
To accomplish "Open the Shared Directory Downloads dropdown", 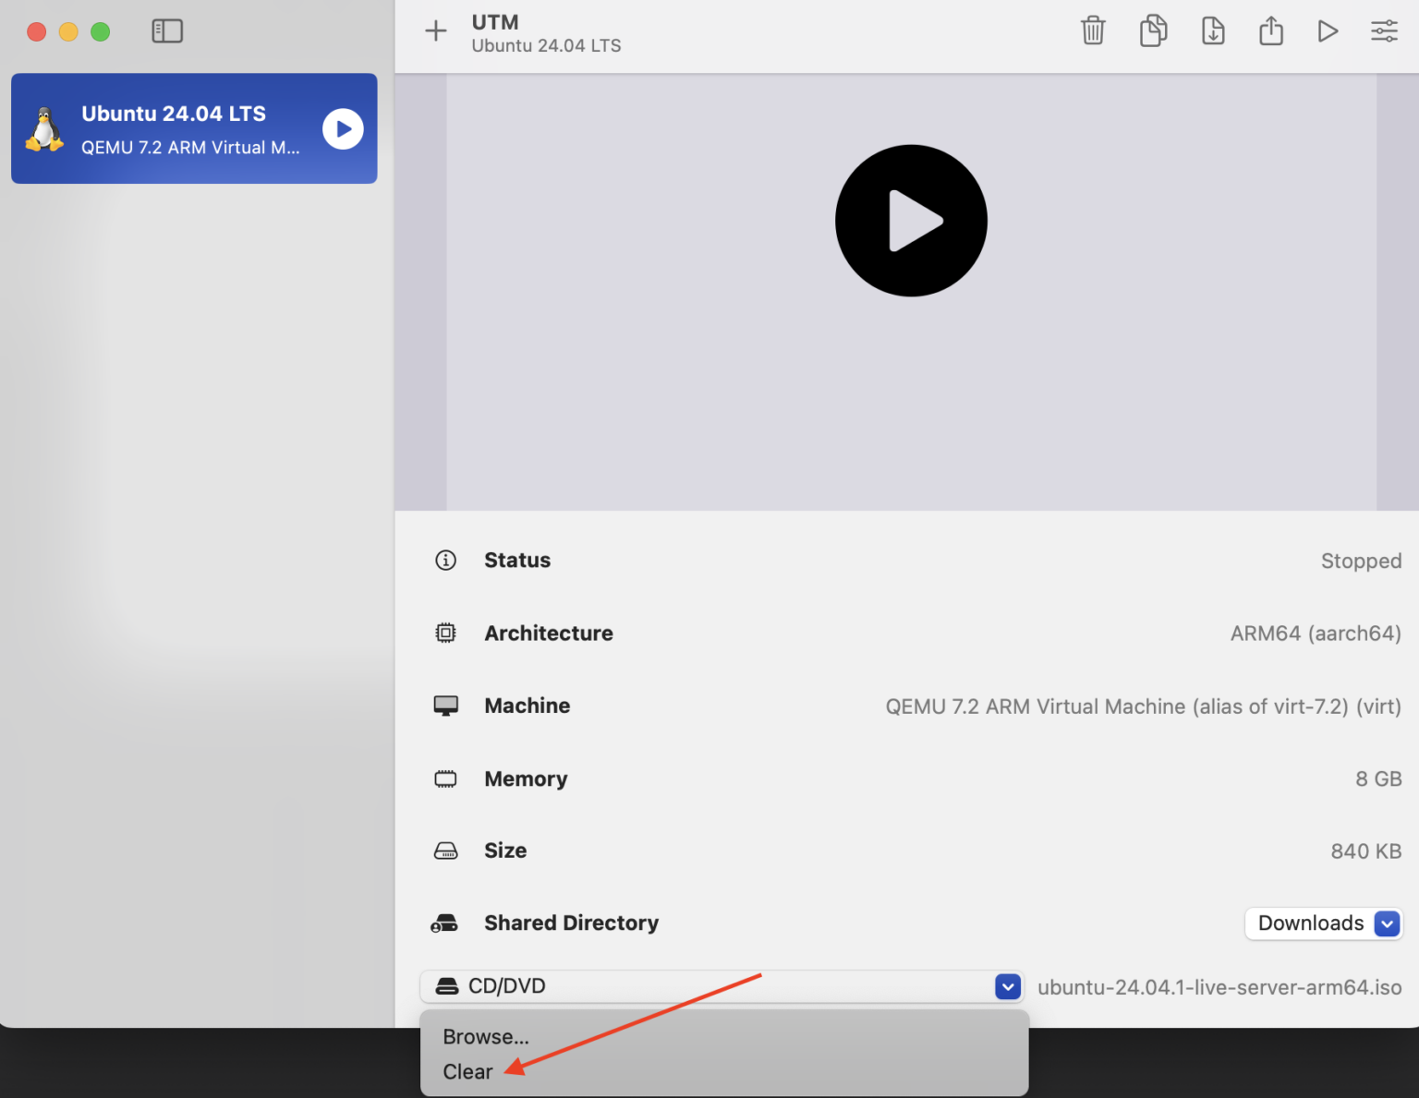I will (x=1324, y=923).
